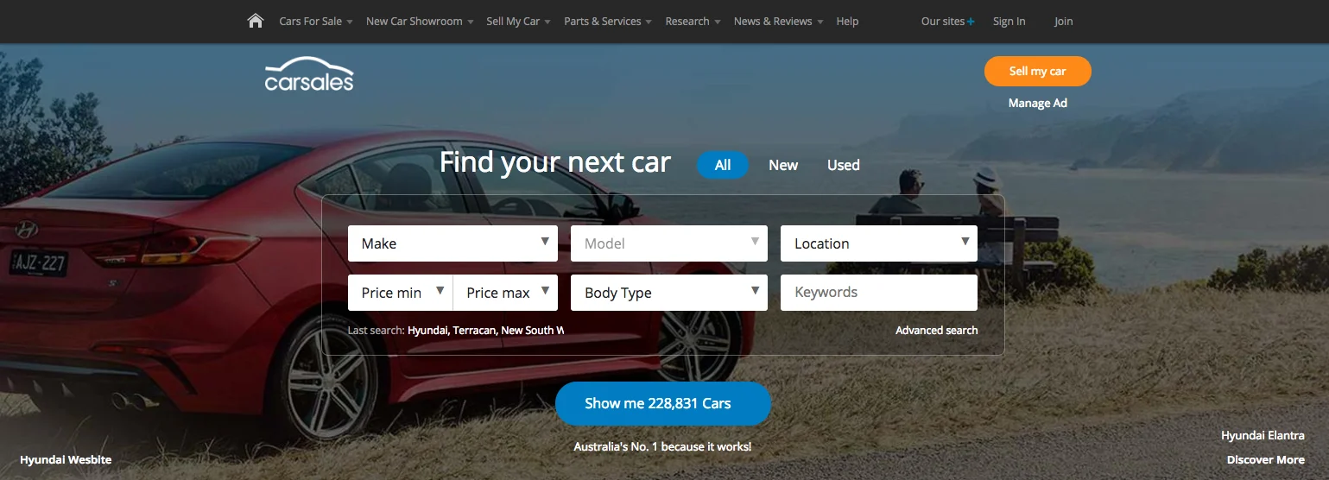
Task: Open Parts & Services menu
Action: (x=608, y=22)
